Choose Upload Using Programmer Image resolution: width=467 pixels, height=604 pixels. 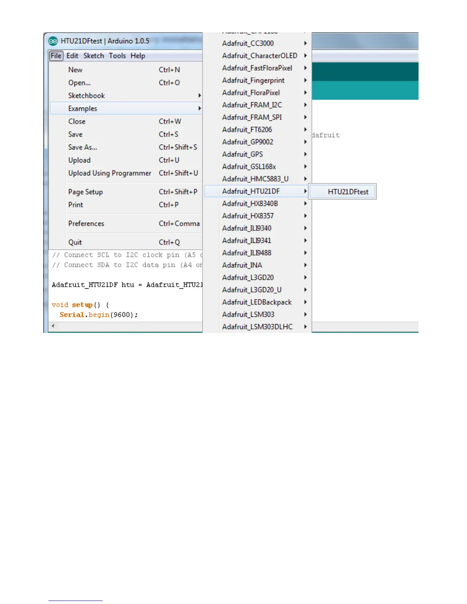126,173
